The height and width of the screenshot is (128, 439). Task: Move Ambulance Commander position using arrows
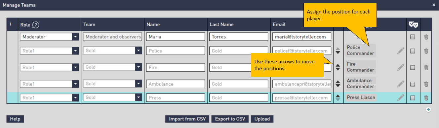338,84
